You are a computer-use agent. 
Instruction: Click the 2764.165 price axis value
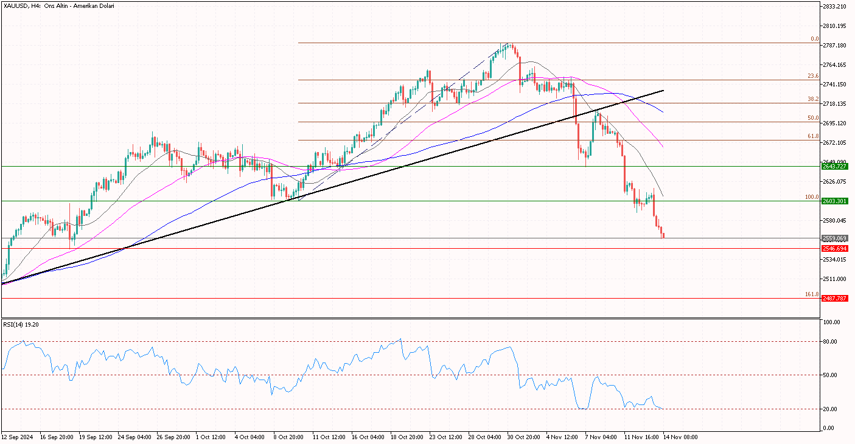(835, 65)
